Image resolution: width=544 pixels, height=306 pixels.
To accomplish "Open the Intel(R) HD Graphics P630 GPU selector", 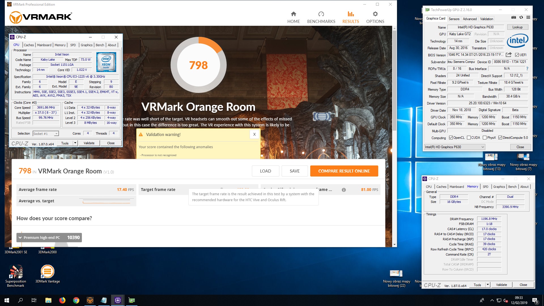I will [454, 147].
